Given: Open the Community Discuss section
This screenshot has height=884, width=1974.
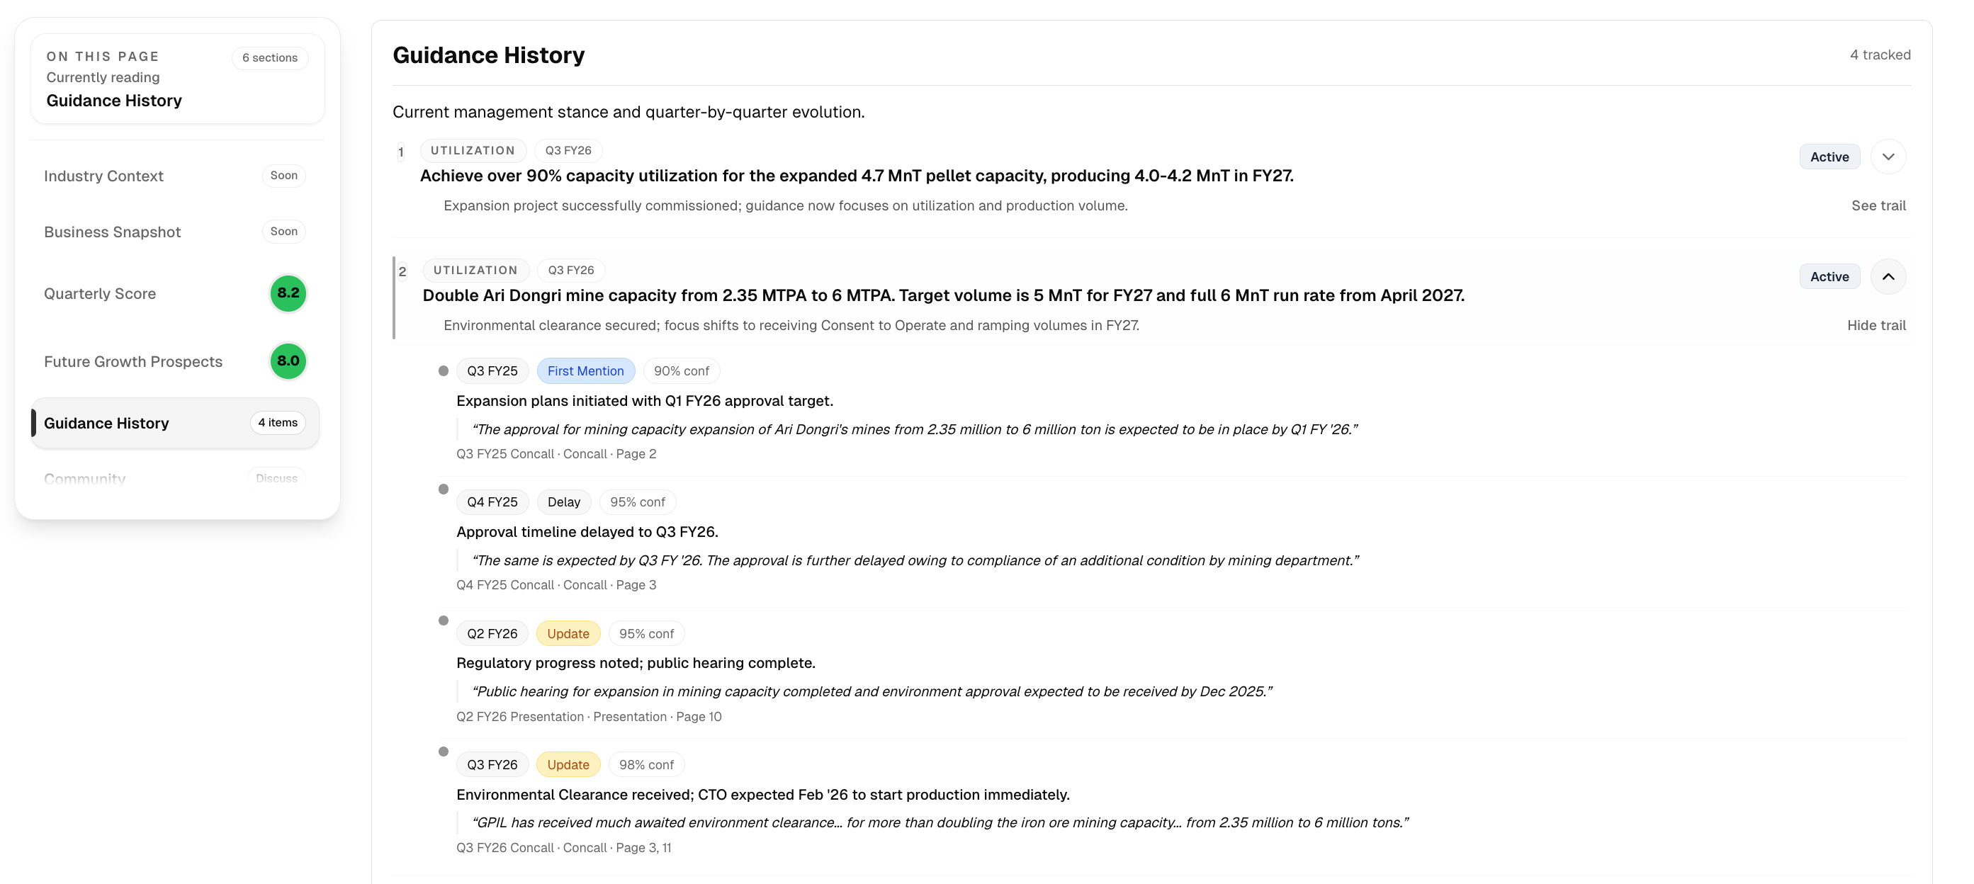Looking at the screenshot, I should tap(84, 478).
